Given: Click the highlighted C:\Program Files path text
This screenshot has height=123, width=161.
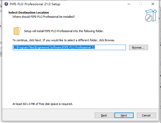Looking at the screenshot, I should [x=54, y=47].
